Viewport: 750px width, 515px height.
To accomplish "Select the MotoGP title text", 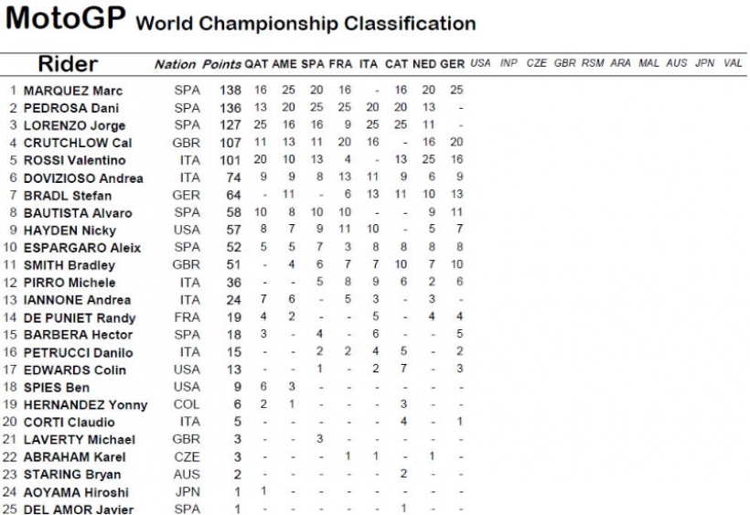I will [66, 18].
